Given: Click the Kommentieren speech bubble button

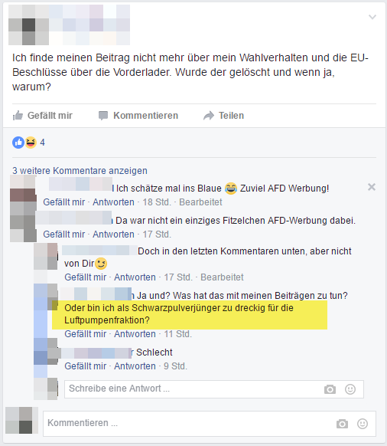Looking at the screenshot, I should [138, 116].
